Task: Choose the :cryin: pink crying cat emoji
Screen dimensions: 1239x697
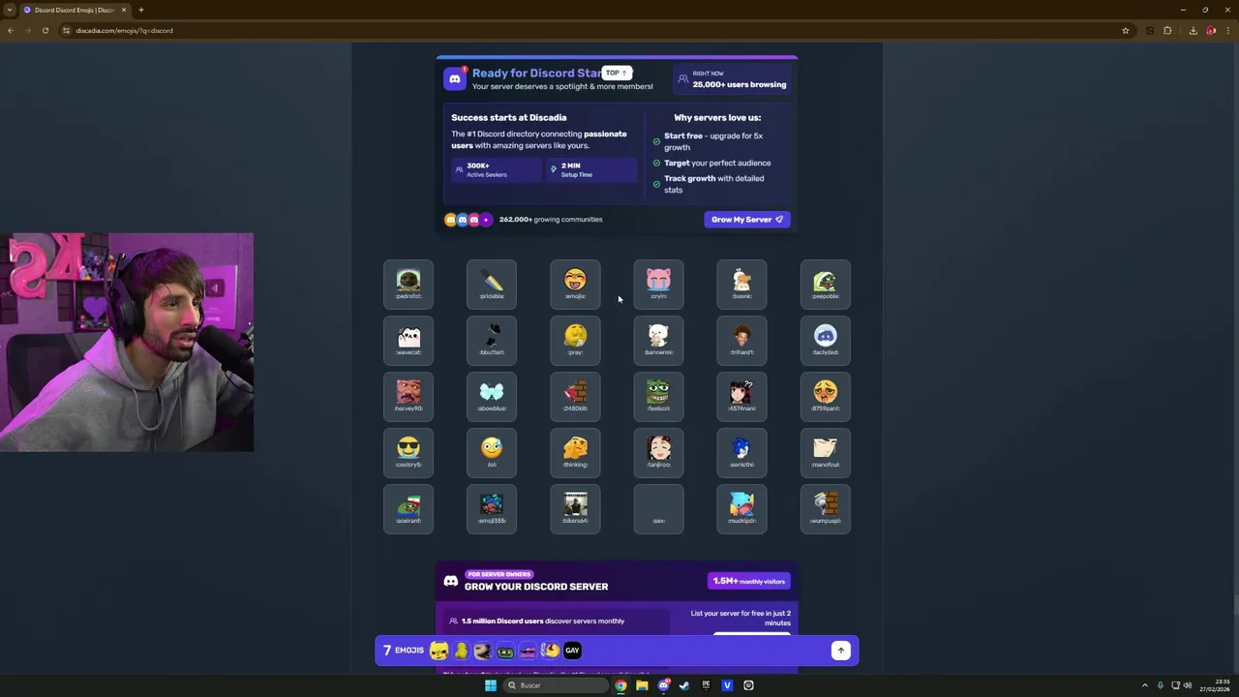Action: point(658,285)
